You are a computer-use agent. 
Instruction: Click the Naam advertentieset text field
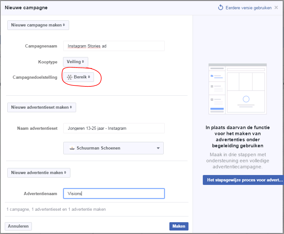(114, 128)
